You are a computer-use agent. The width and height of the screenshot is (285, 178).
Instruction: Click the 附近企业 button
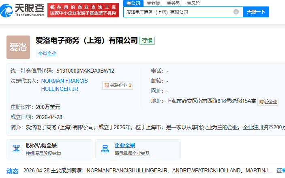(x=268, y=102)
